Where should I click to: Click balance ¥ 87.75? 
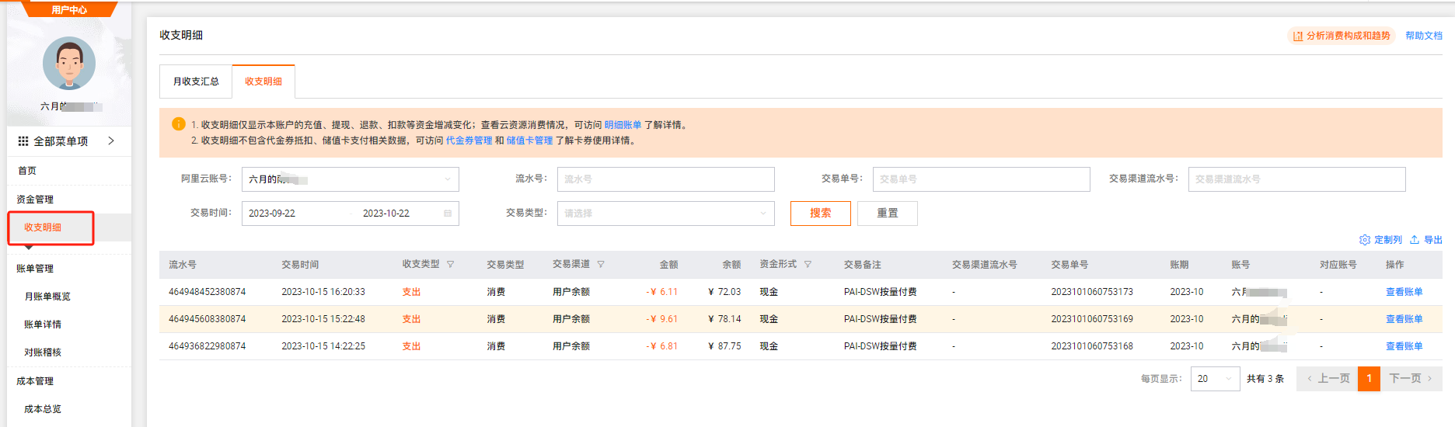click(x=724, y=346)
